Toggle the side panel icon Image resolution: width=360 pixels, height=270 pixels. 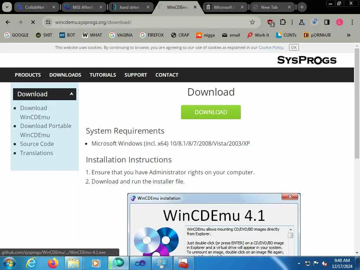tap(327, 22)
